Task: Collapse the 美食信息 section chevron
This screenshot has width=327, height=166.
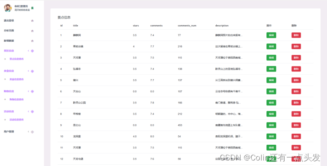Action: [28, 71]
